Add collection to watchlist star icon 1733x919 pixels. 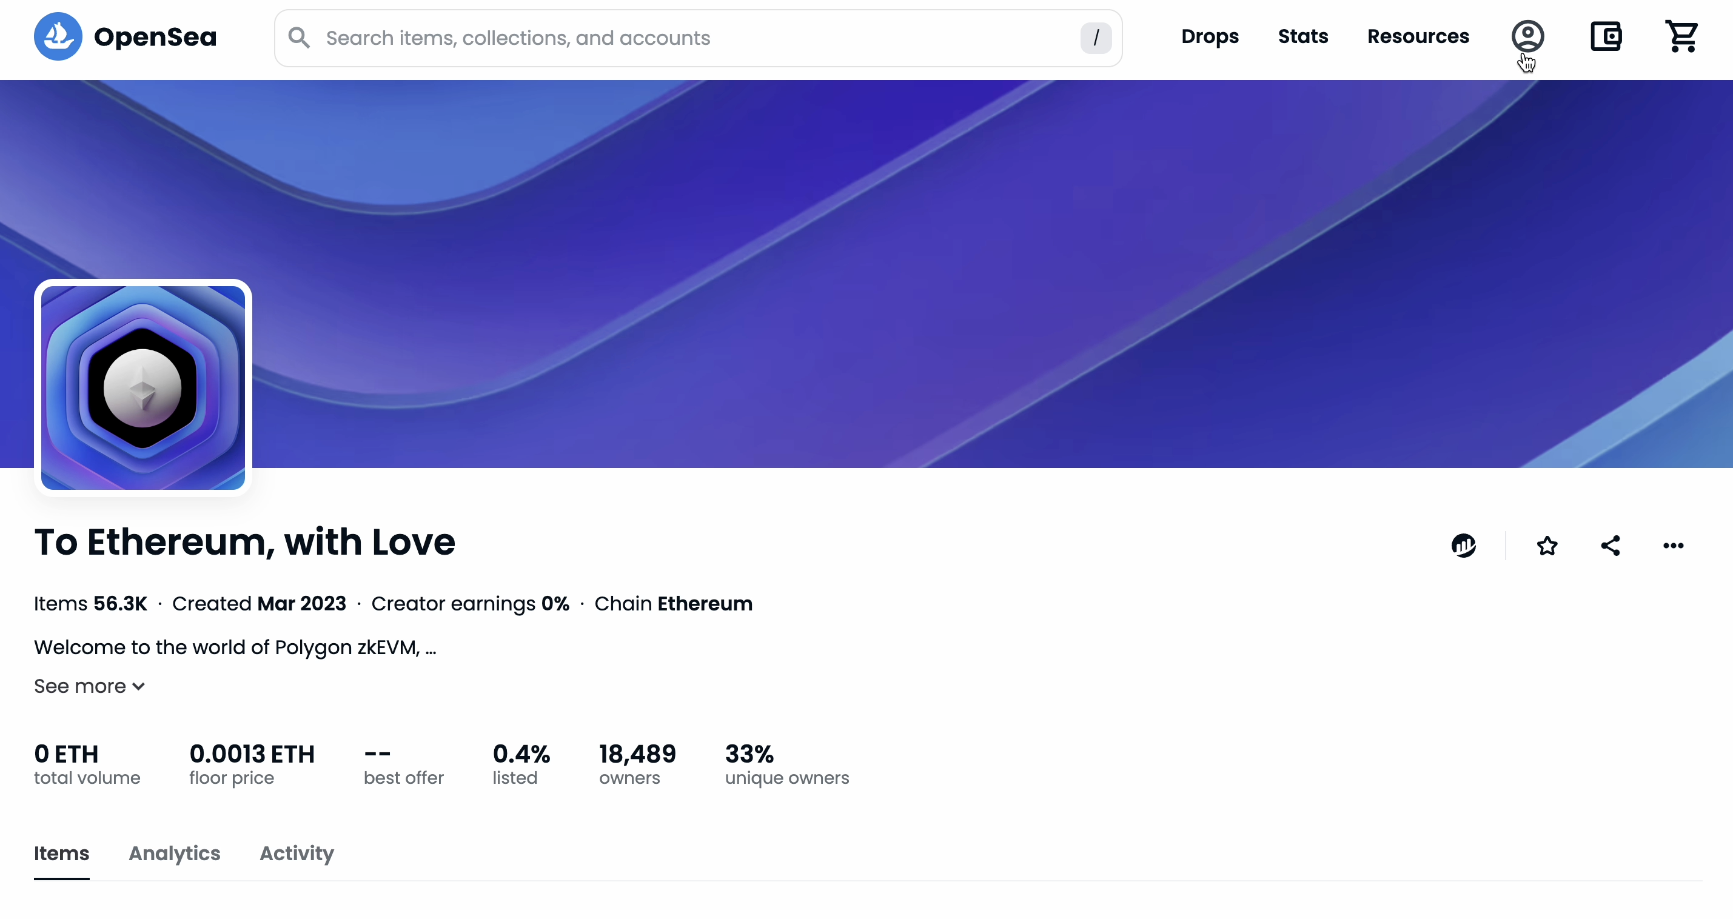click(1547, 546)
